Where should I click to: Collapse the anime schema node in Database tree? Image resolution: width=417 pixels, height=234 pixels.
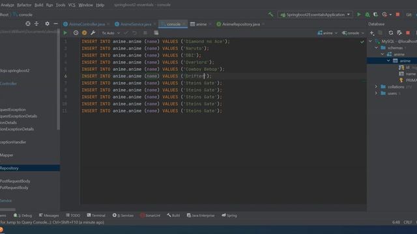[382, 54]
